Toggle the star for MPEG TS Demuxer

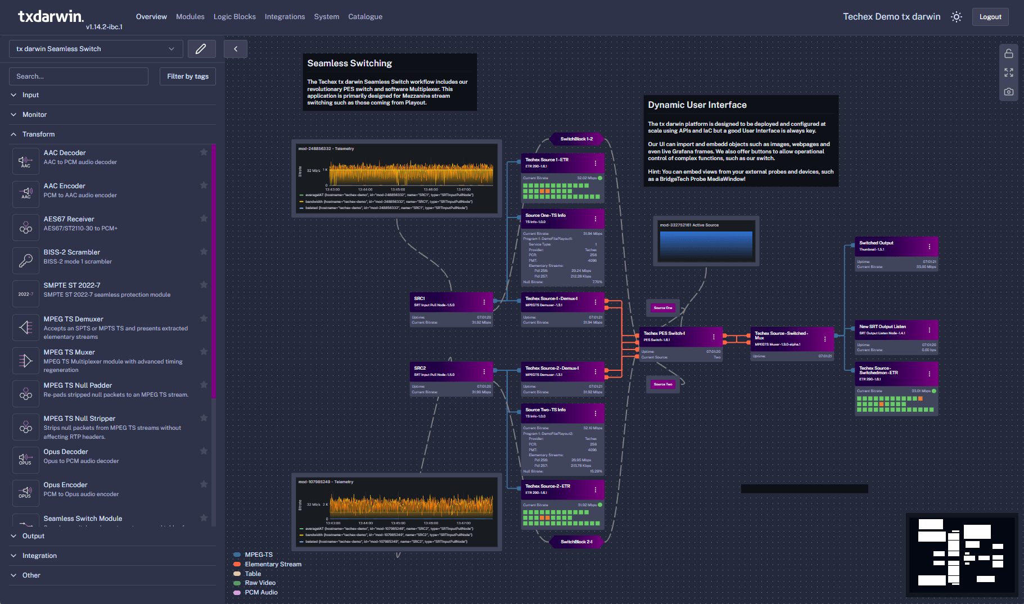(x=204, y=319)
